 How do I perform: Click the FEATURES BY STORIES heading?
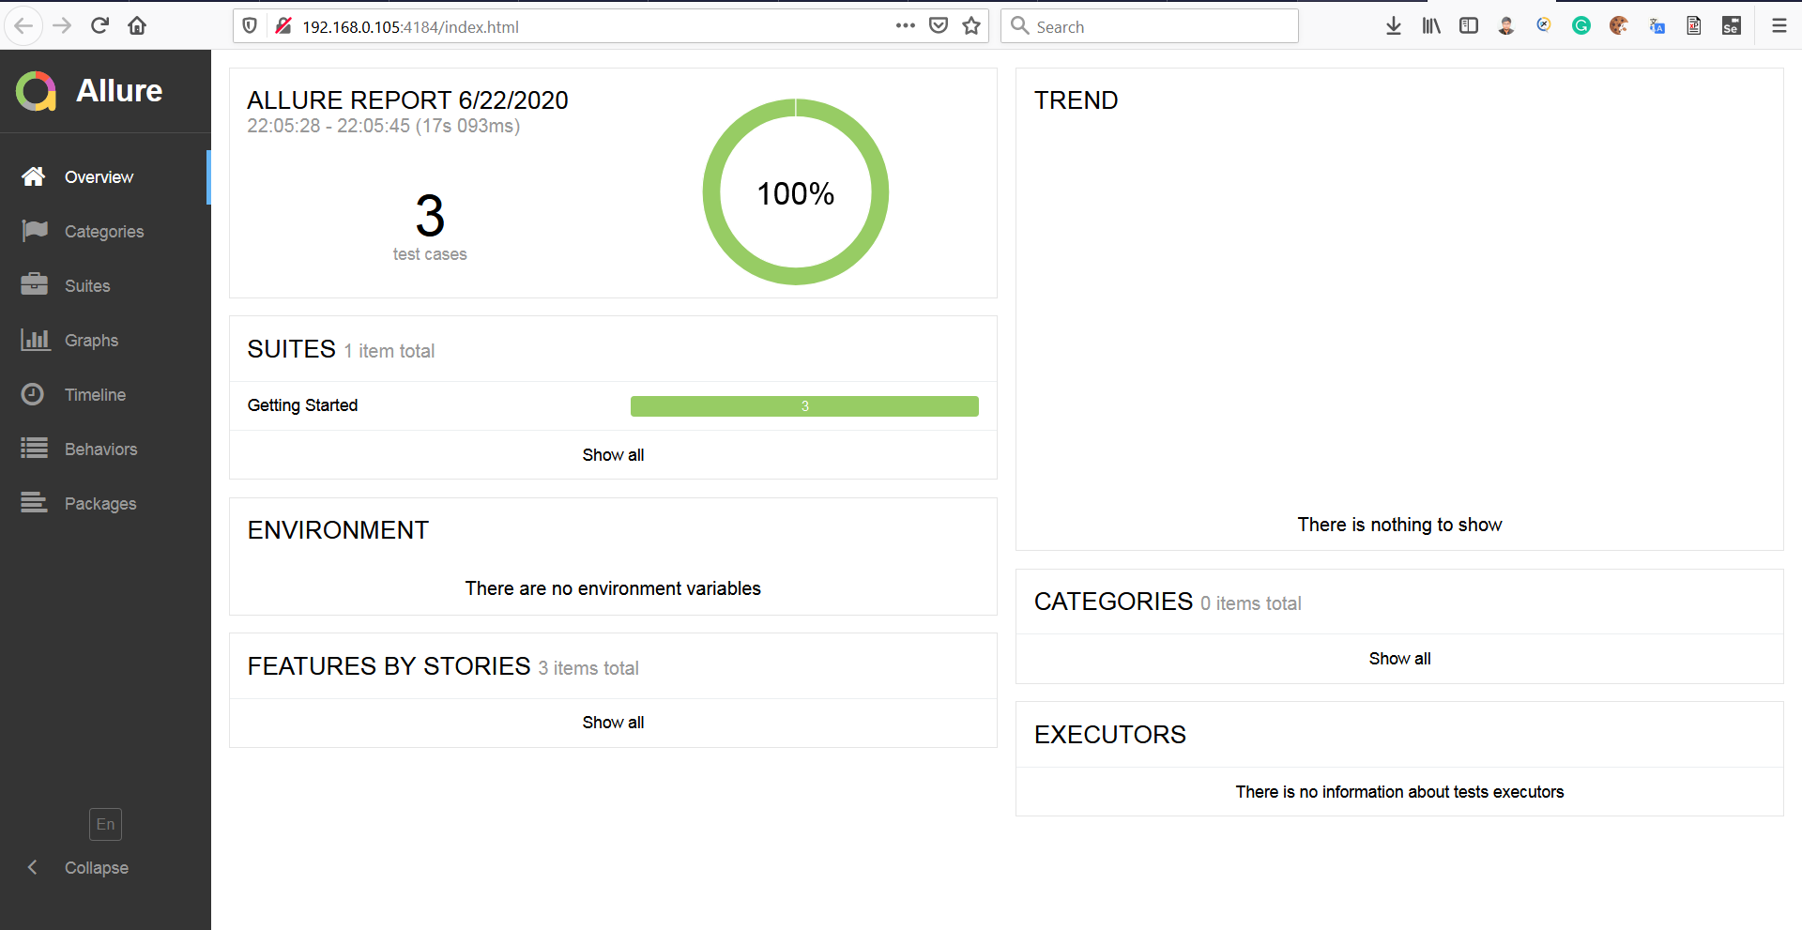pyautogui.click(x=389, y=666)
